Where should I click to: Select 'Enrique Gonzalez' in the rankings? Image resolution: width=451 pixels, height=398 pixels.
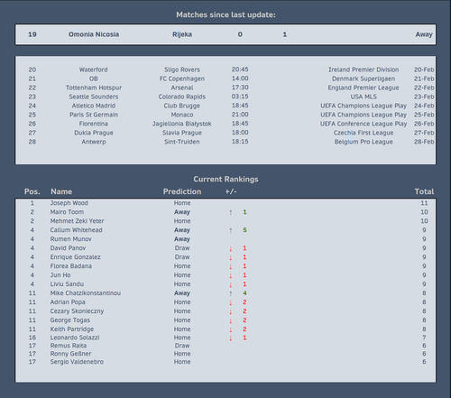(76, 257)
